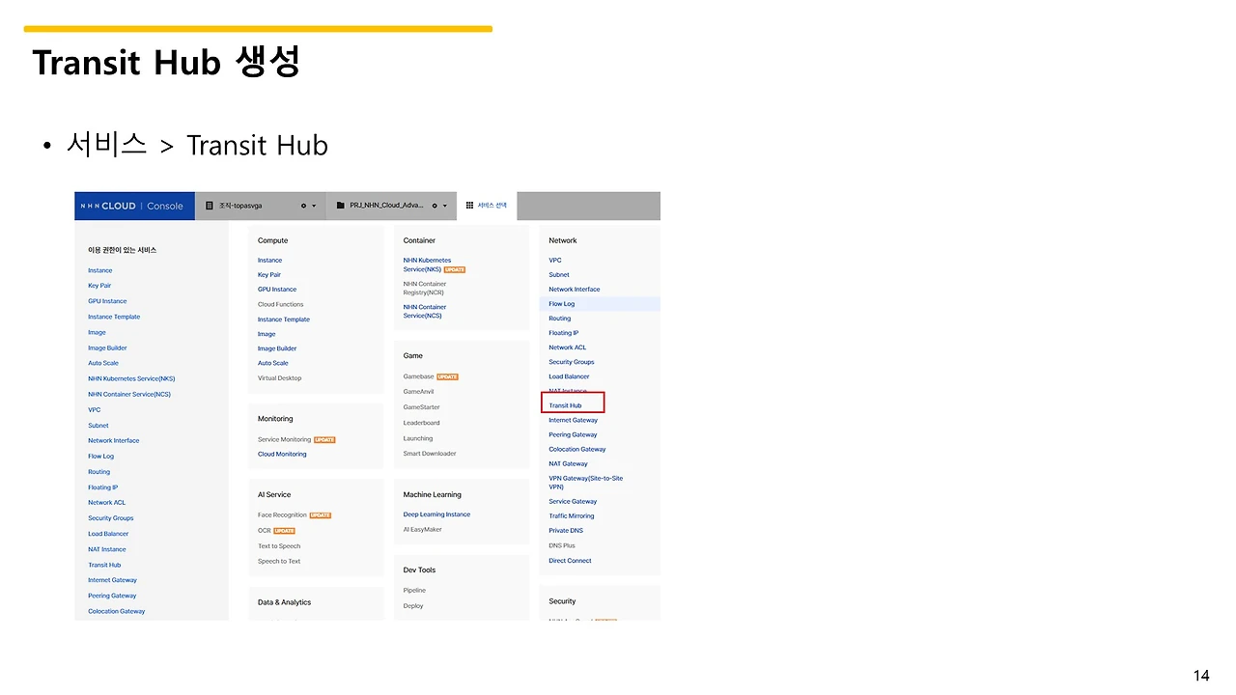The image size is (1236, 695).
Task: Open Instance in authorized services list
Action: (100, 270)
